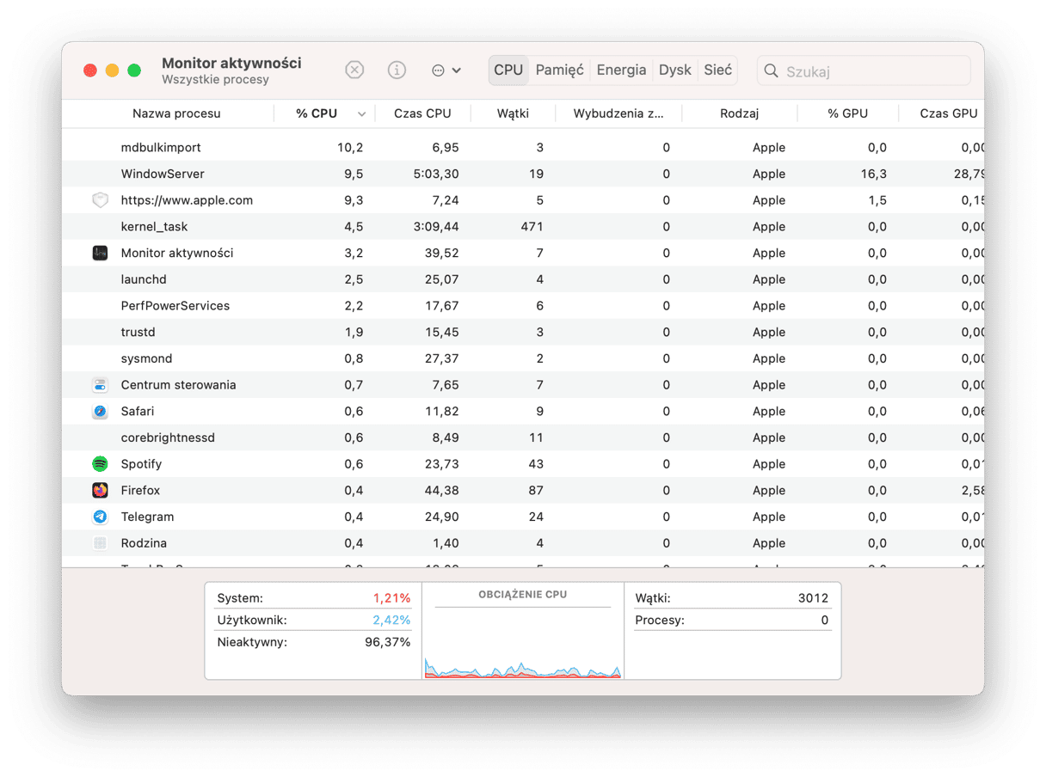Click https://www.apple.com % GPU value 1,5

[x=877, y=200]
